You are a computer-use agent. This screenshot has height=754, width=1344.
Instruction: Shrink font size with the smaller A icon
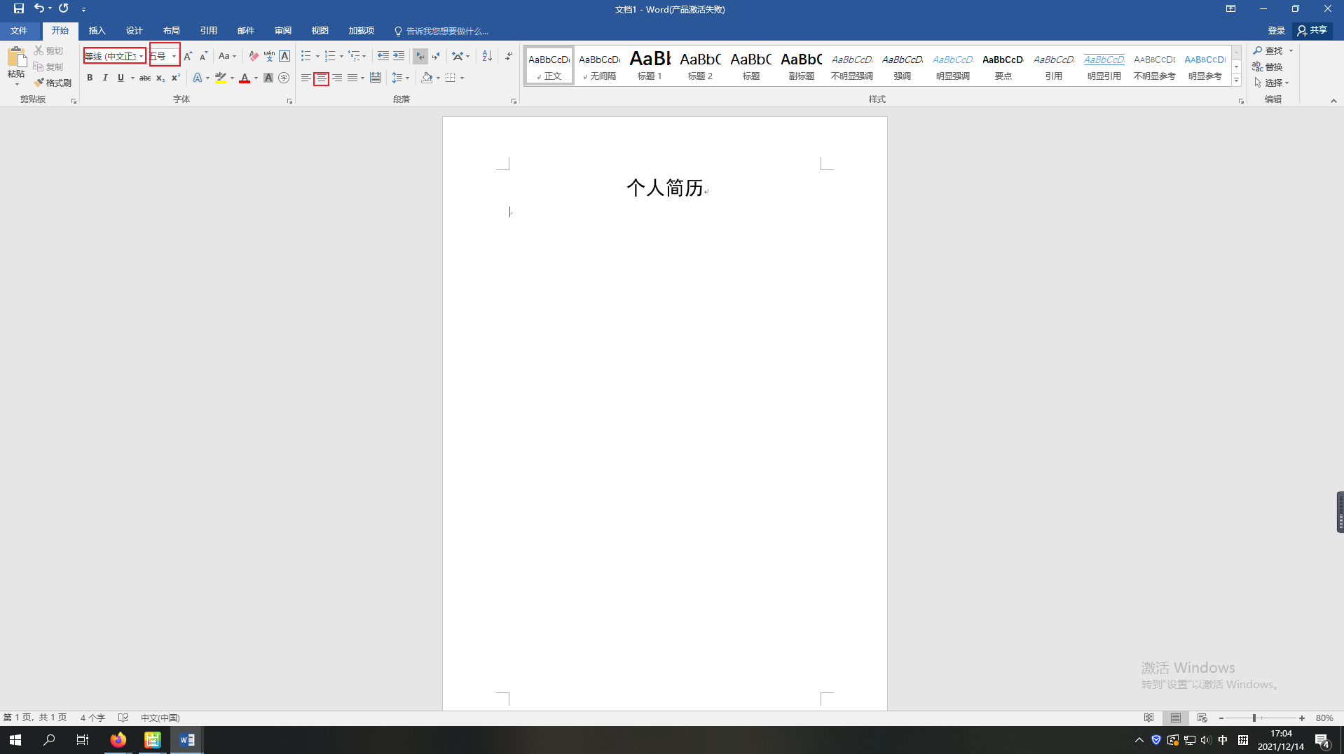[203, 56]
